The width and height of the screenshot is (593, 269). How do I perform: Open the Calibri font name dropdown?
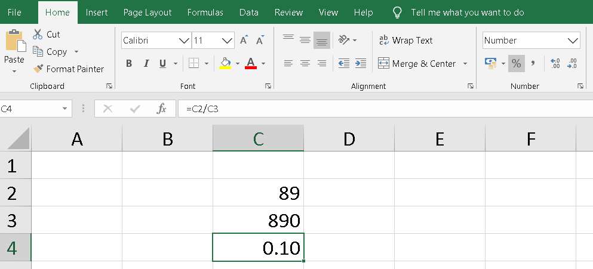[184, 41]
